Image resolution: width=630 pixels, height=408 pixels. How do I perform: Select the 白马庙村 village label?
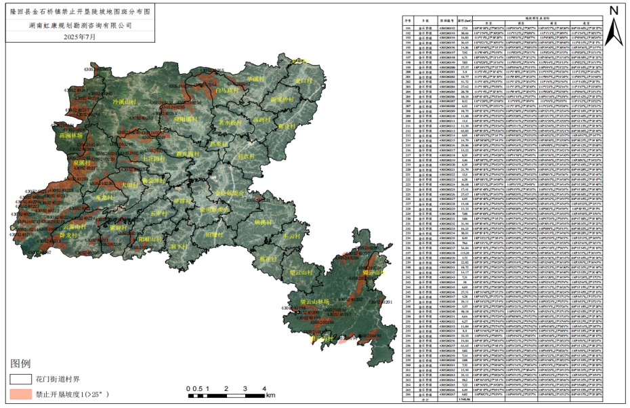(227, 89)
